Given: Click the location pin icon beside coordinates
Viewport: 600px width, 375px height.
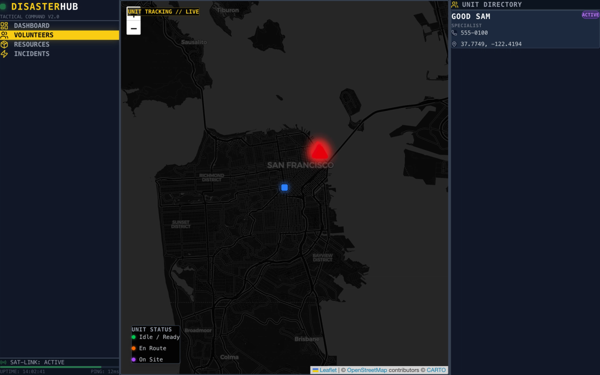Looking at the screenshot, I should pyautogui.click(x=454, y=44).
